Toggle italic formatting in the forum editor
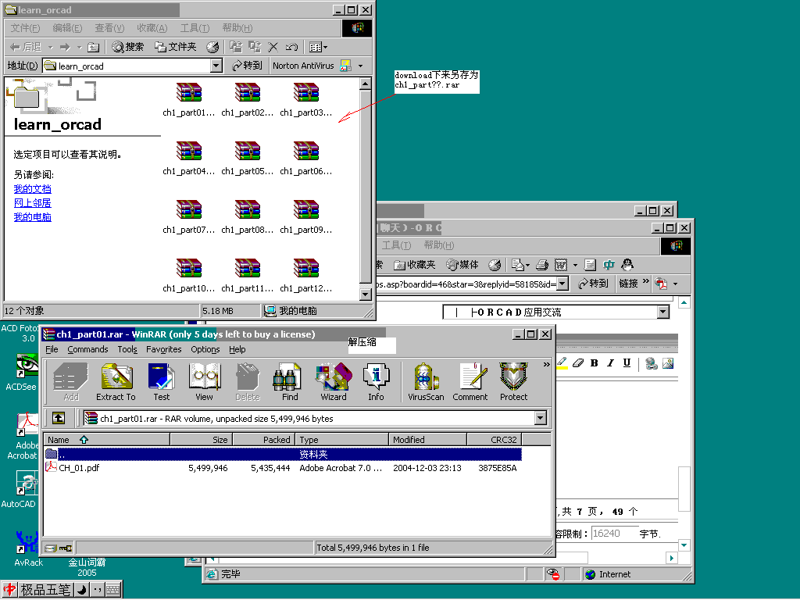 pyautogui.click(x=610, y=363)
